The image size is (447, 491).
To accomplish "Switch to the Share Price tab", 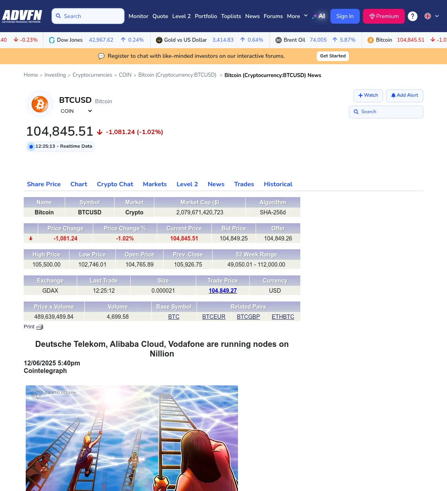I will [44, 184].
